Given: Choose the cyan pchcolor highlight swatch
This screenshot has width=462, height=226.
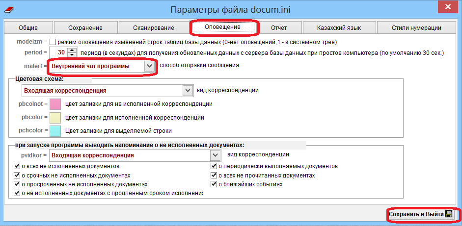Looking at the screenshot, I should [x=54, y=131].
